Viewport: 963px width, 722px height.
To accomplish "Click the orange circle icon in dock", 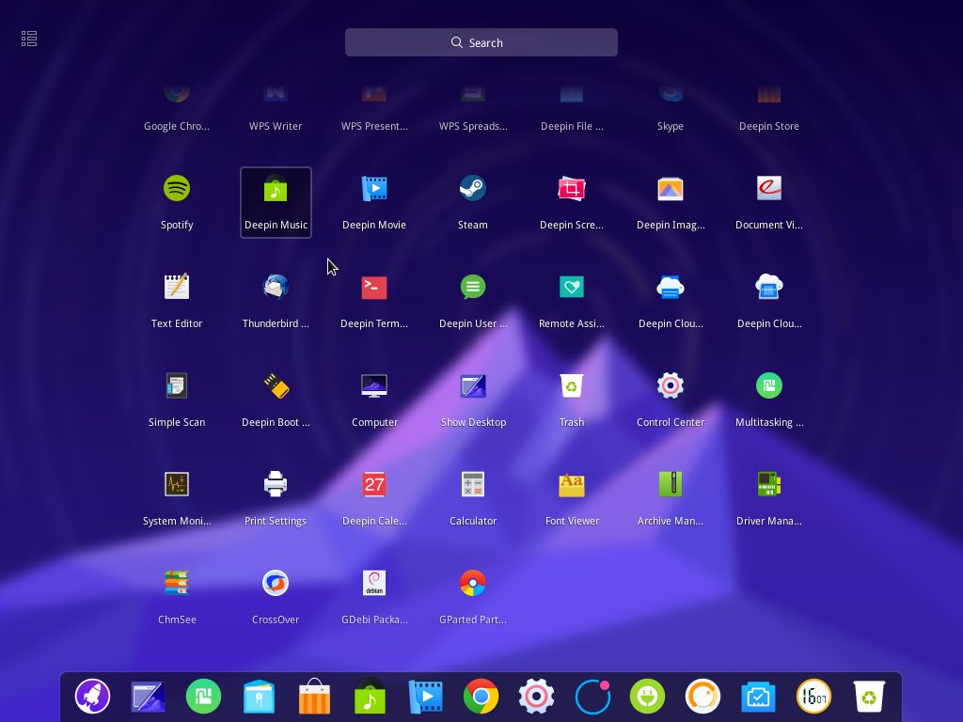I will (x=703, y=697).
